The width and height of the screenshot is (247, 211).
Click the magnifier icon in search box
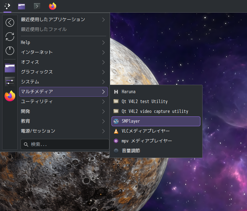pyautogui.click(x=26, y=145)
